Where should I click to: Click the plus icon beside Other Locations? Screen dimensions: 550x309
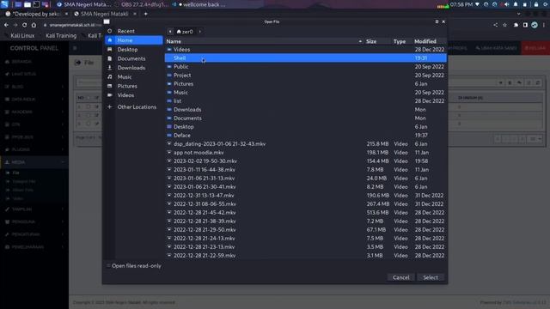pos(110,106)
